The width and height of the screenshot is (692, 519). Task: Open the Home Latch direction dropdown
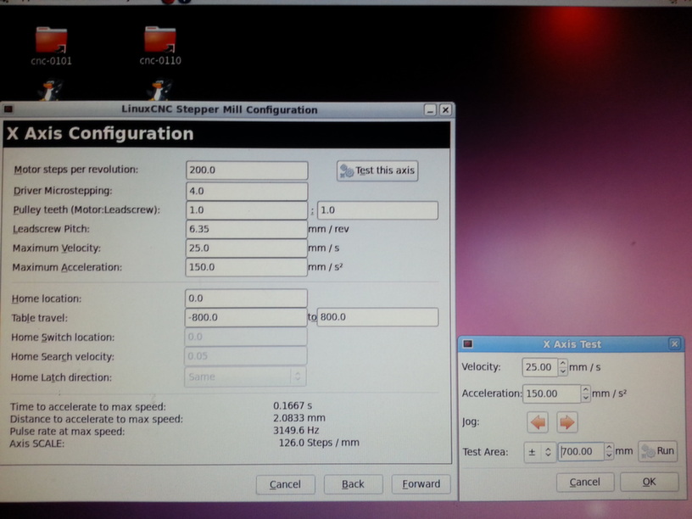point(245,377)
